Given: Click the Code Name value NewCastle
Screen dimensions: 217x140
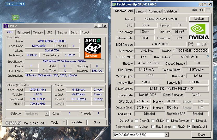Looking at the screenshot, I should [39, 46].
